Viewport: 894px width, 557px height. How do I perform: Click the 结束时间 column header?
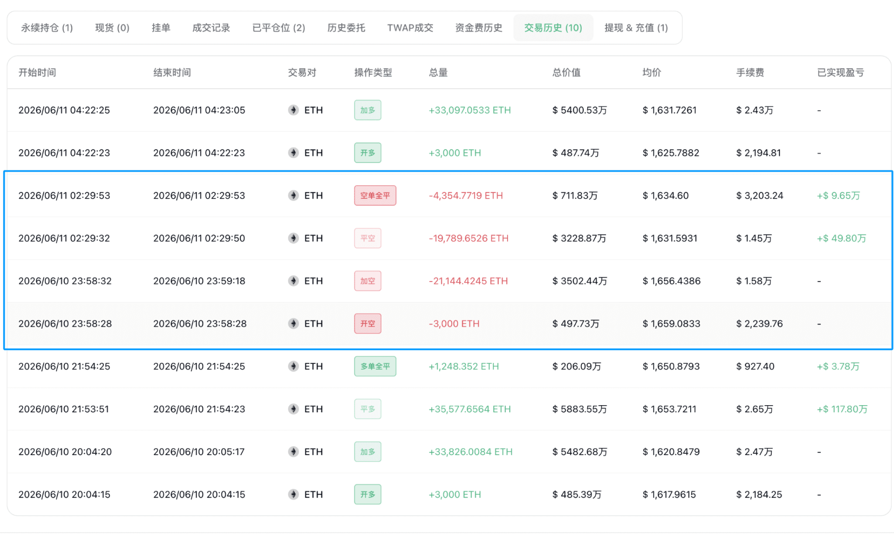click(172, 72)
